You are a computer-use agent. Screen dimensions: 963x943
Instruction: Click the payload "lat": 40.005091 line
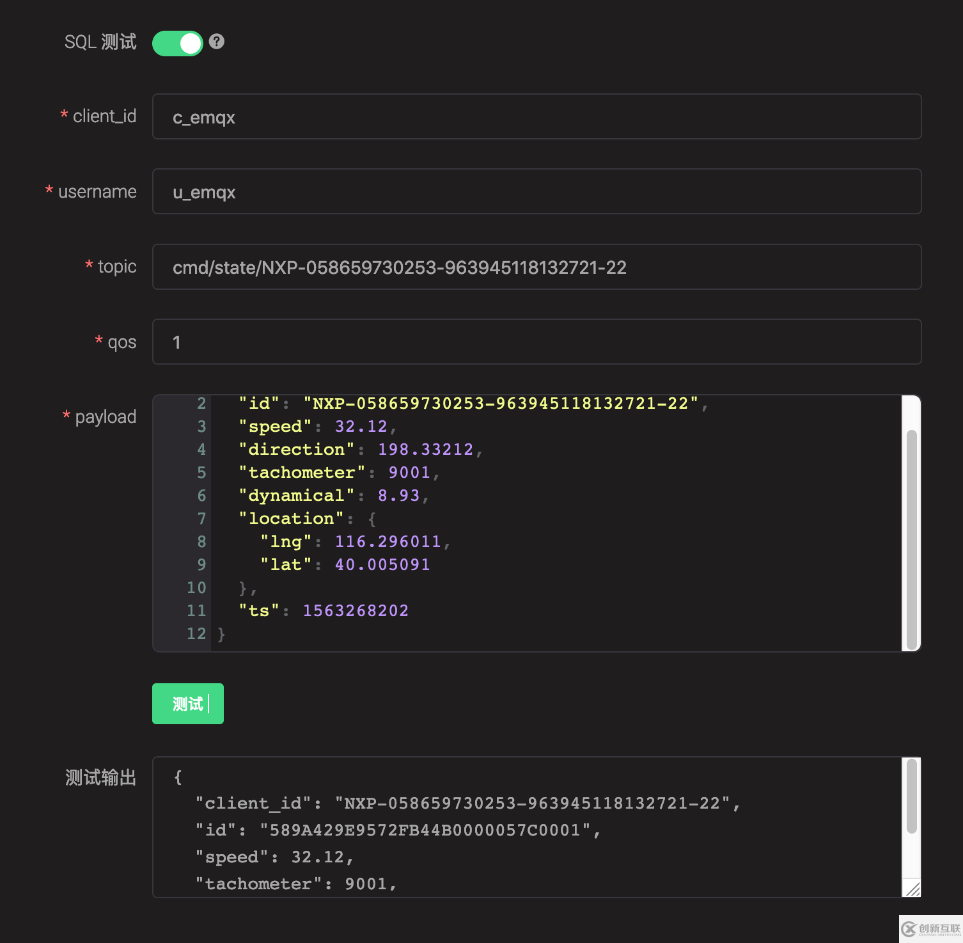pyautogui.click(x=345, y=565)
